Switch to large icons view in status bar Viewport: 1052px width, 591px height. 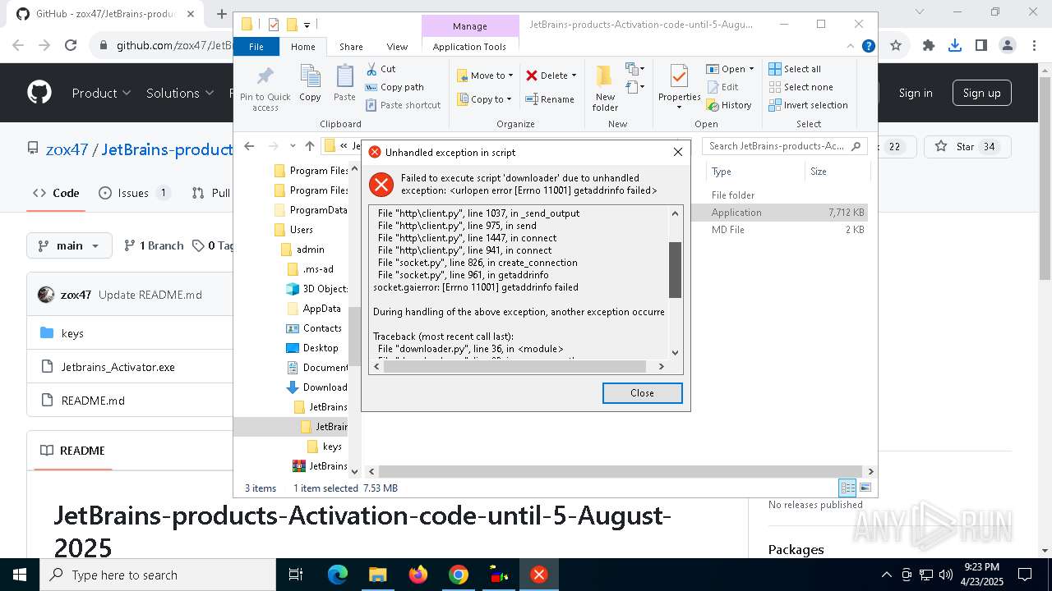[x=864, y=488]
